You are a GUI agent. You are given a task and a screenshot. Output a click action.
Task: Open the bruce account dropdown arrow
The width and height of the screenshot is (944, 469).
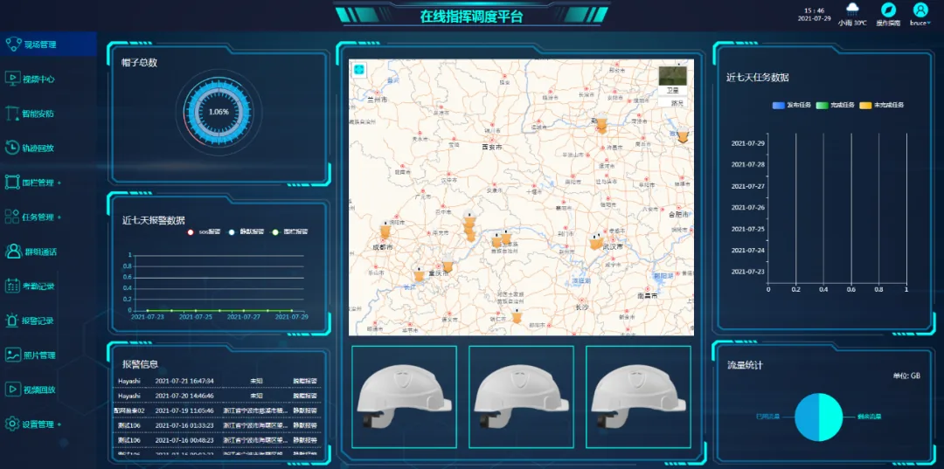(928, 23)
